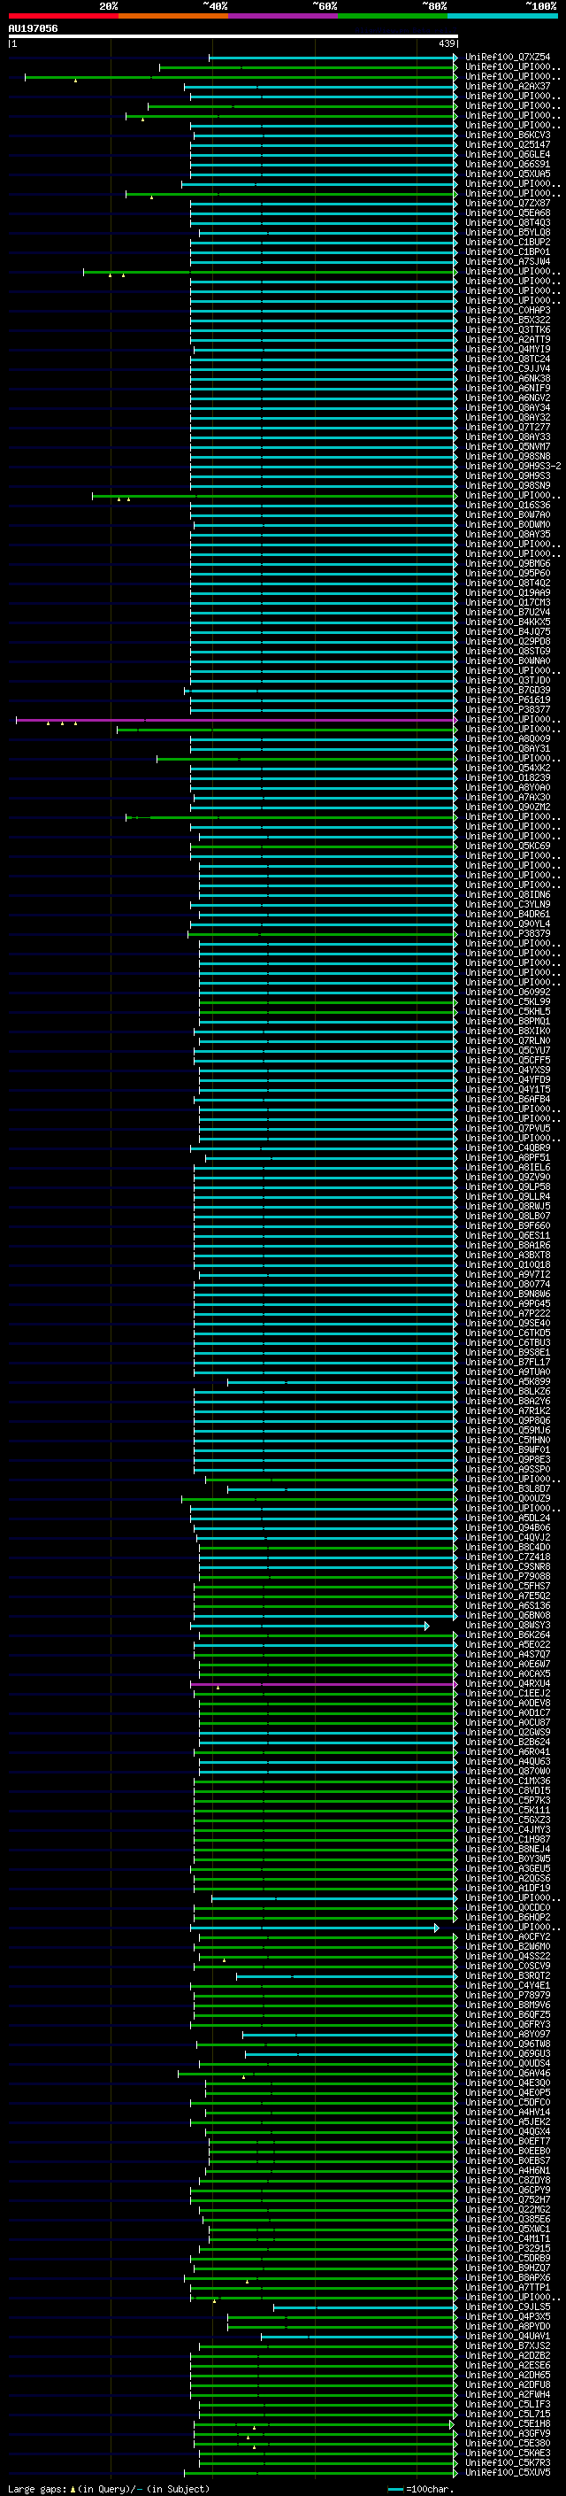Click the UniRef100_Q17CM3 label
This screenshot has width=566, height=2496.
click(x=507, y=603)
